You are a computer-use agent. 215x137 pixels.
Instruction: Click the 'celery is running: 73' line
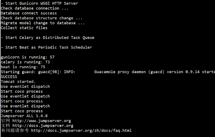pyautogui.click(x=25, y=62)
